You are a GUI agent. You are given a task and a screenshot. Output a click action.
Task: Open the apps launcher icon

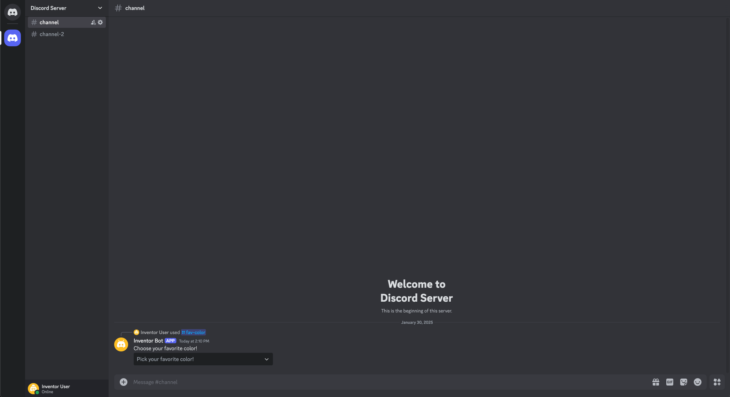click(x=717, y=382)
